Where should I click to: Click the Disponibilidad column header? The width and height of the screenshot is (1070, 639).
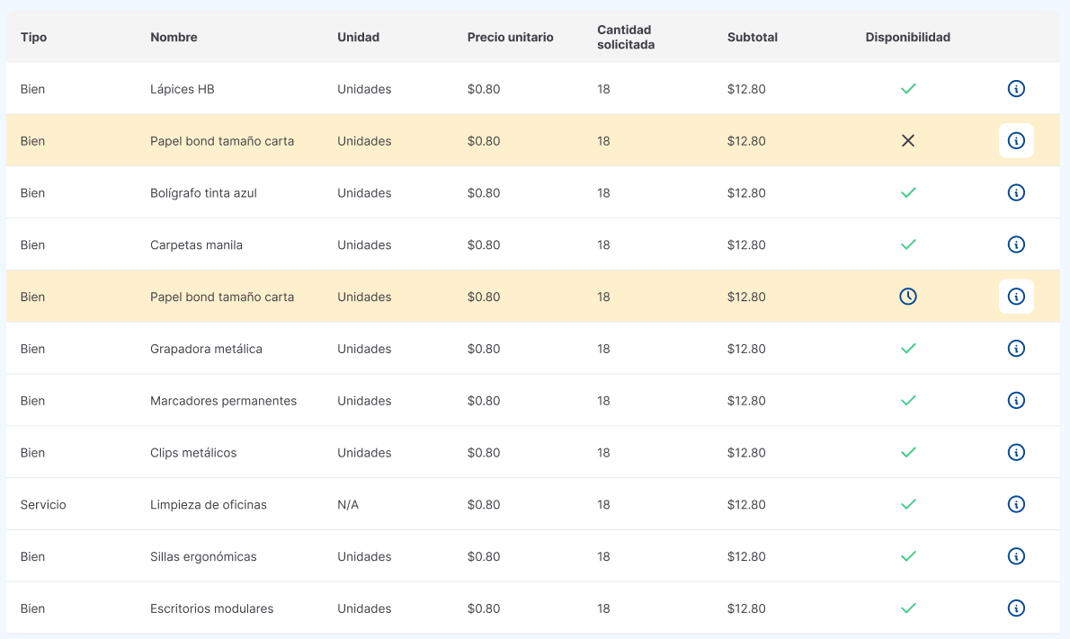click(907, 38)
